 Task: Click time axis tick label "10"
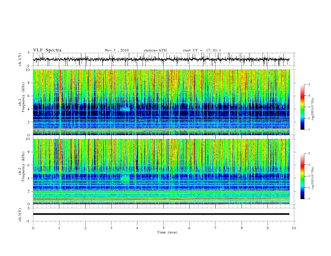tap(294, 228)
